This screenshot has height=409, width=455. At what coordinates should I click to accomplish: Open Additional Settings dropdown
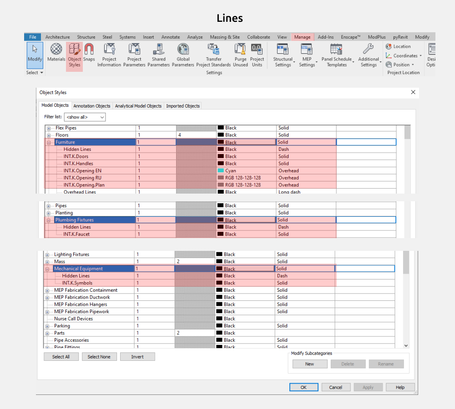pyautogui.click(x=369, y=55)
